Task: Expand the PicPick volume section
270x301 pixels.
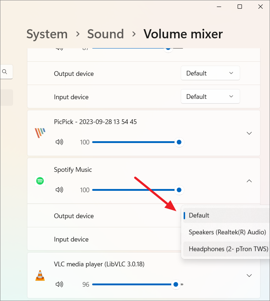Action: [249, 133]
